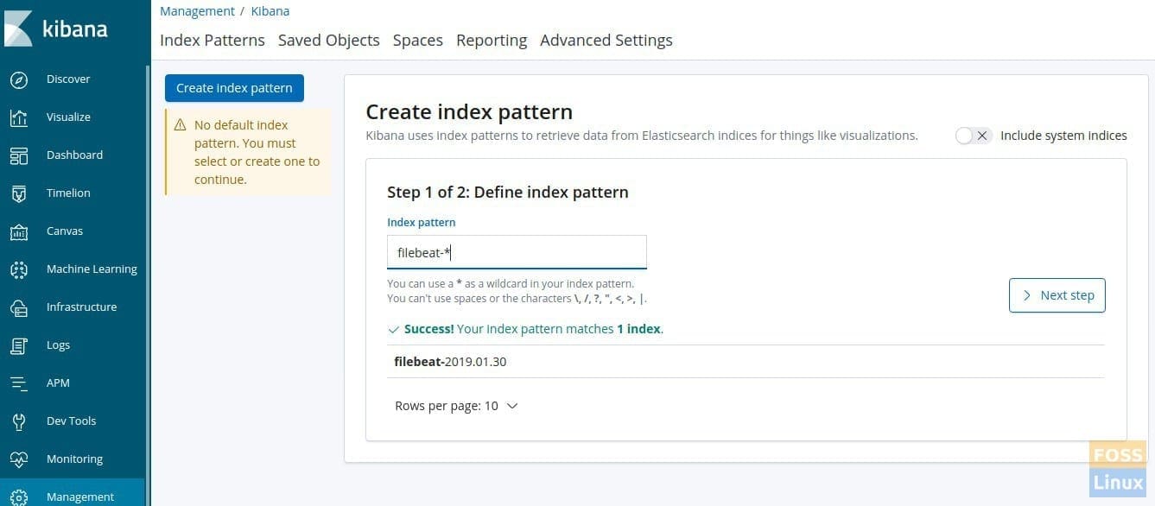Click the Create index pattern button
The width and height of the screenshot is (1155, 506).
click(234, 88)
